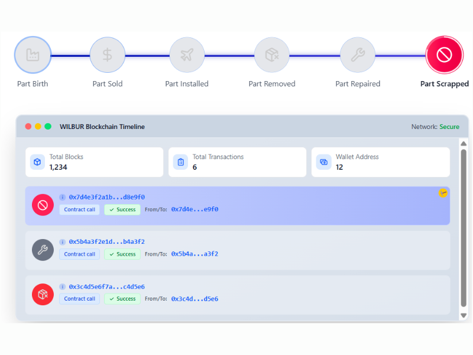Click the Total Transactions clipboard icon
This screenshot has height=355, width=473.
pyautogui.click(x=181, y=162)
